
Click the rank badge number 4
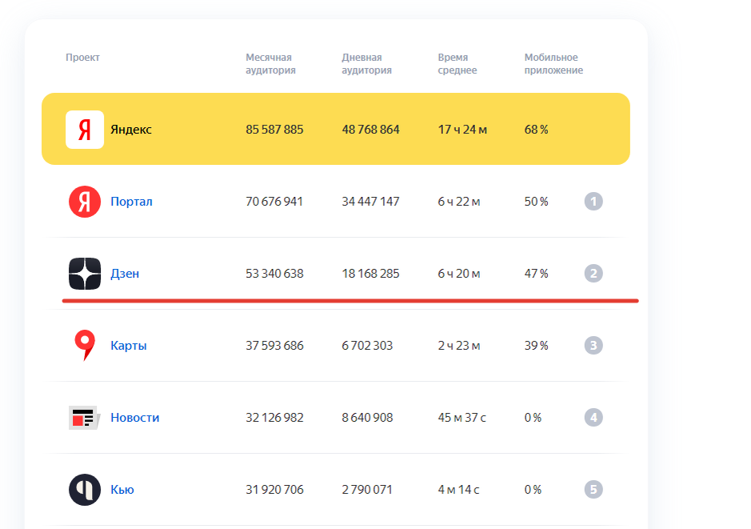pos(593,418)
